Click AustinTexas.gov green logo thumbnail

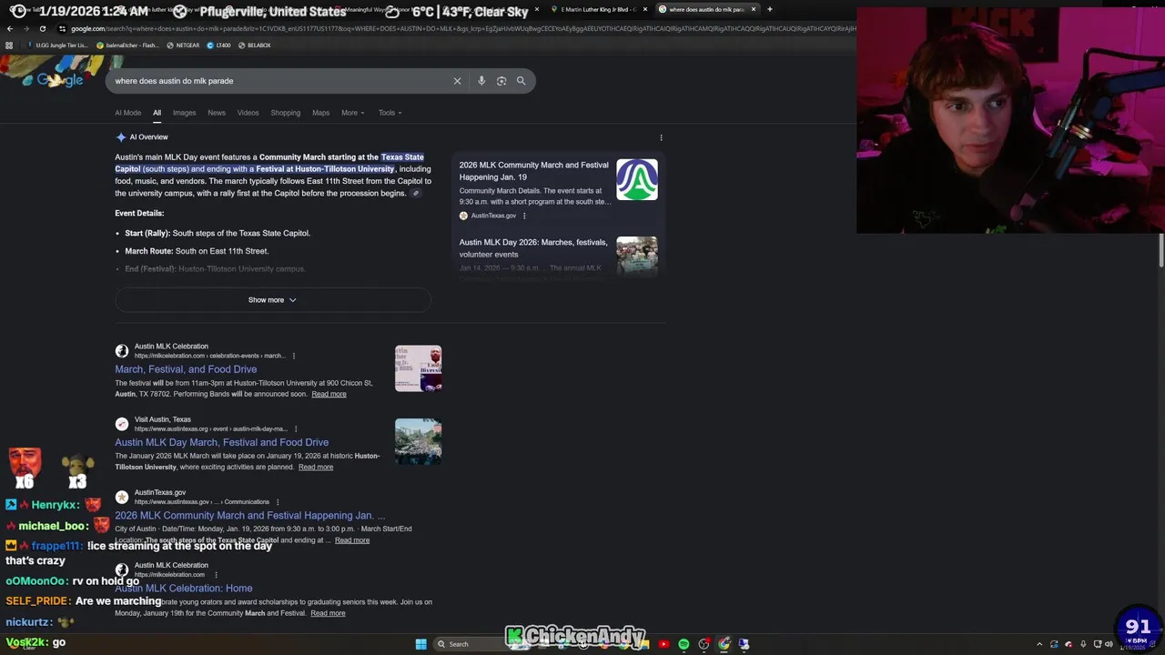click(x=637, y=180)
